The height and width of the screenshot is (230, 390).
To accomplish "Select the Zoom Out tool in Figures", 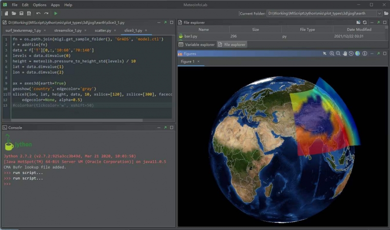I will (338, 53).
